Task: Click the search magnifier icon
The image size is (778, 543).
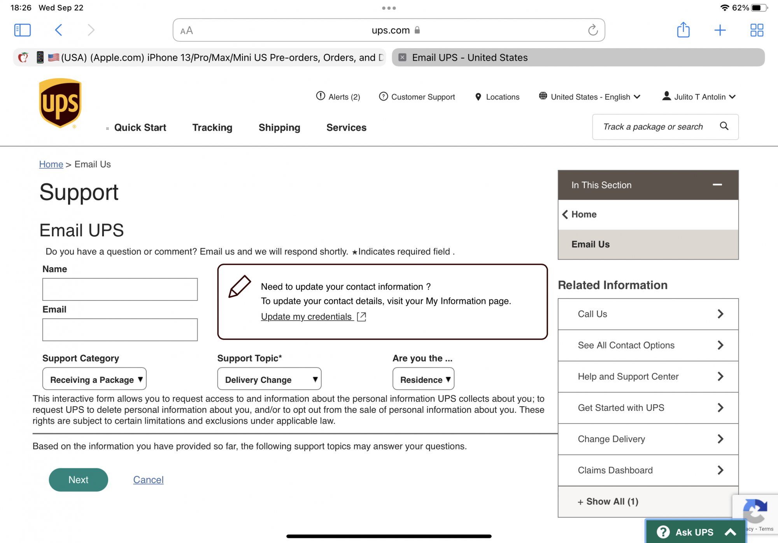Action: point(724,126)
